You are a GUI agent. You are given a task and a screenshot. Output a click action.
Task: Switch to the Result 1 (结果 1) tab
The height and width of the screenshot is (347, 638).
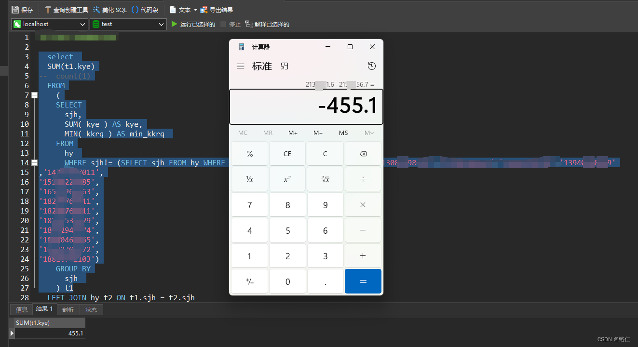44,309
